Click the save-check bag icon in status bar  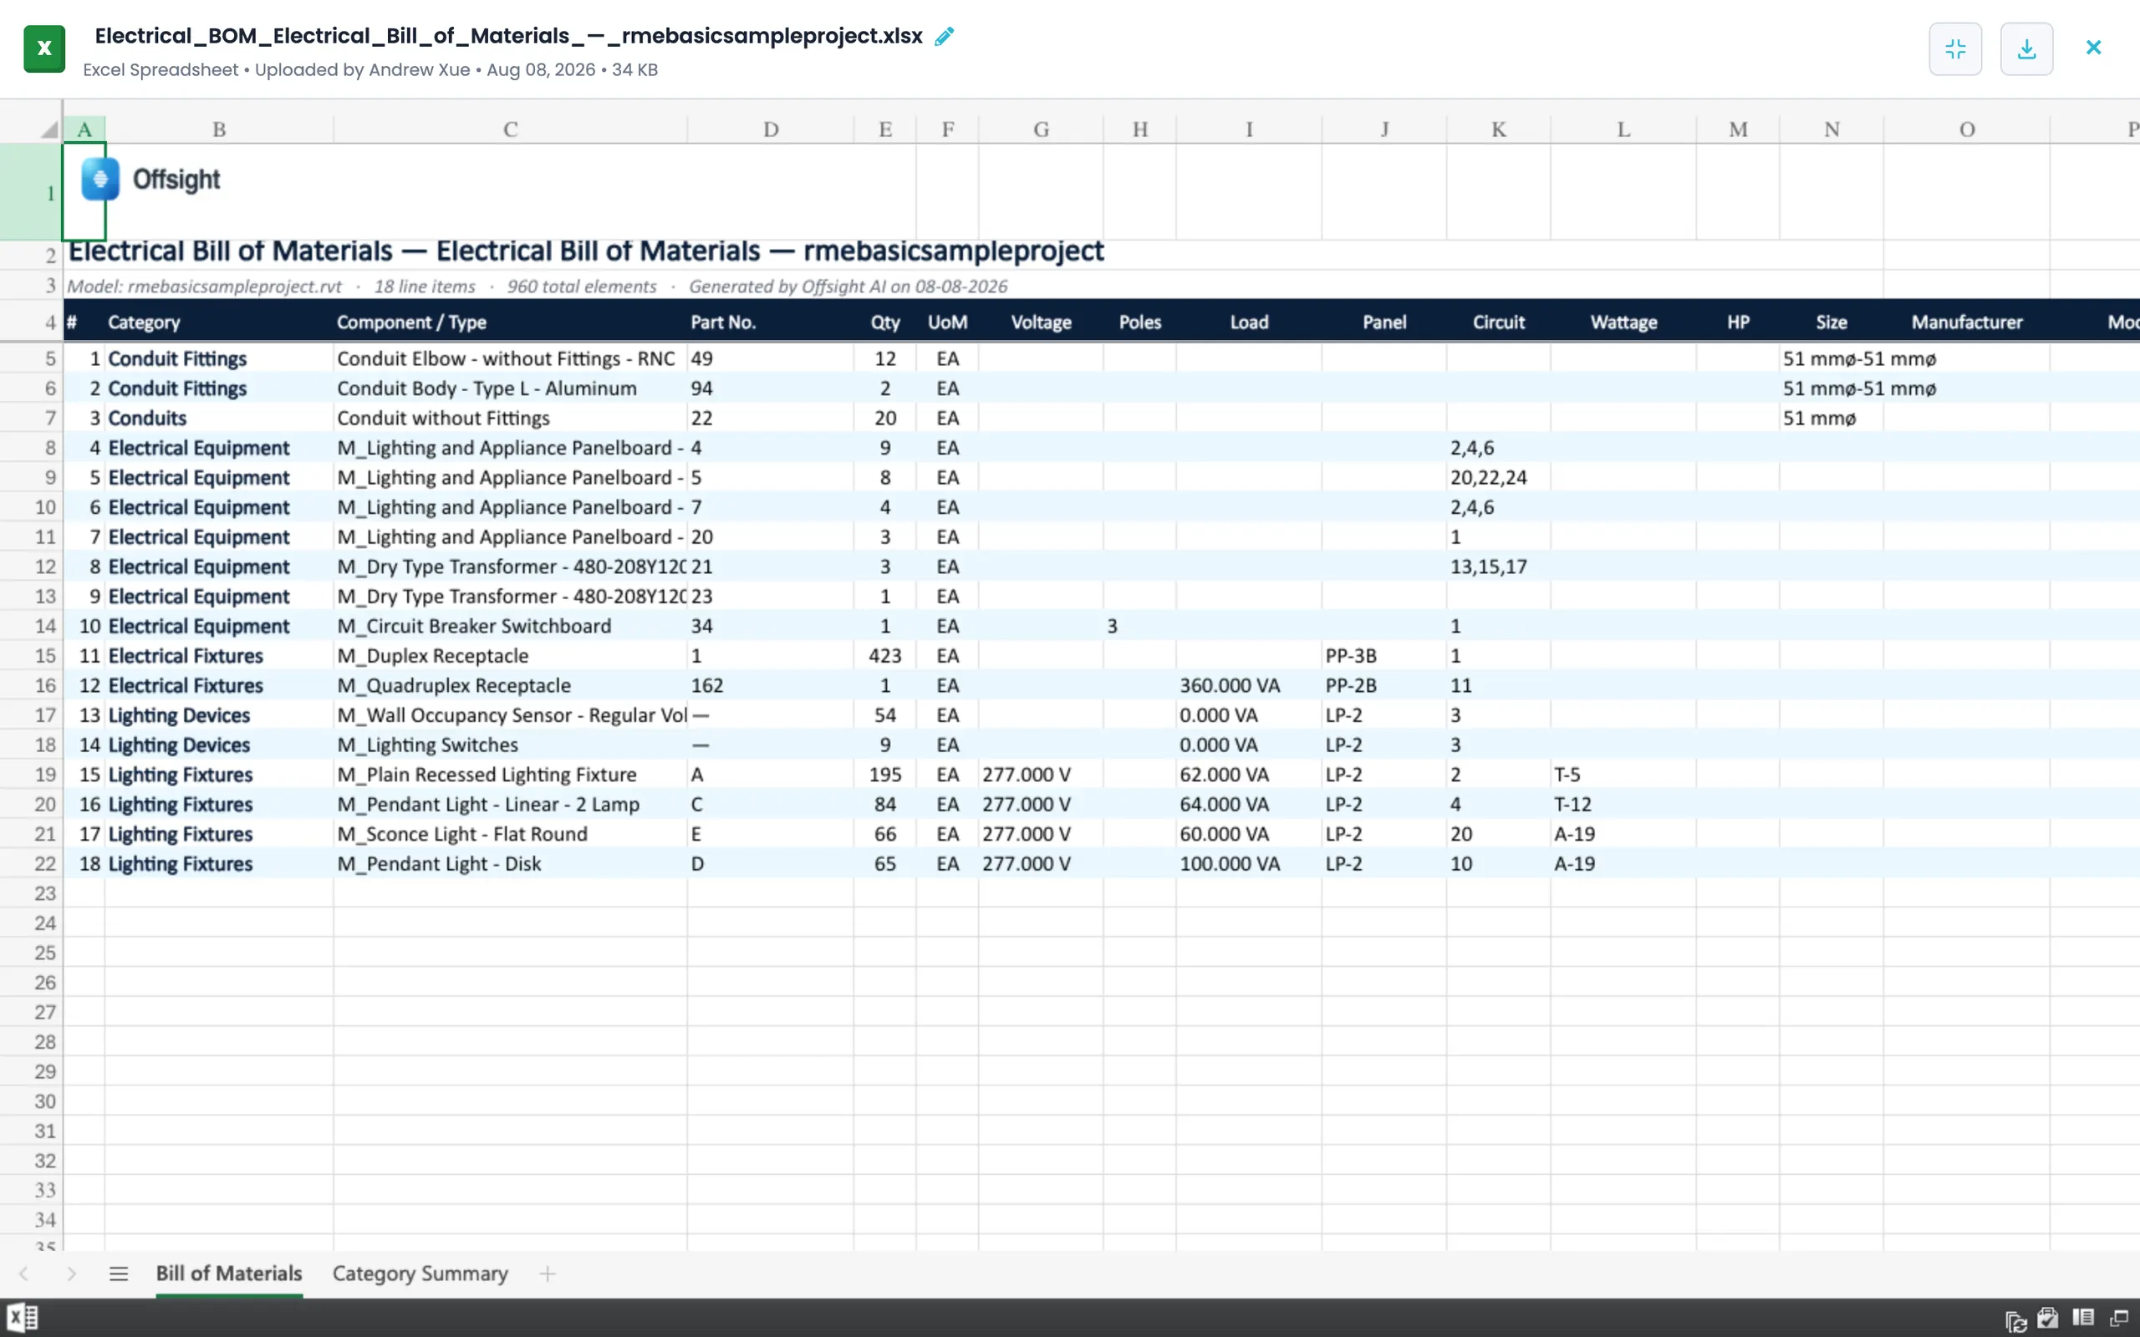point(2047,1319)
